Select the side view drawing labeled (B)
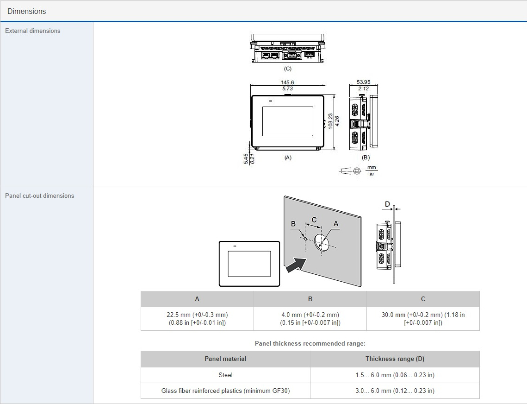Screen dimensions: 527x404 (x=364, y=122)
